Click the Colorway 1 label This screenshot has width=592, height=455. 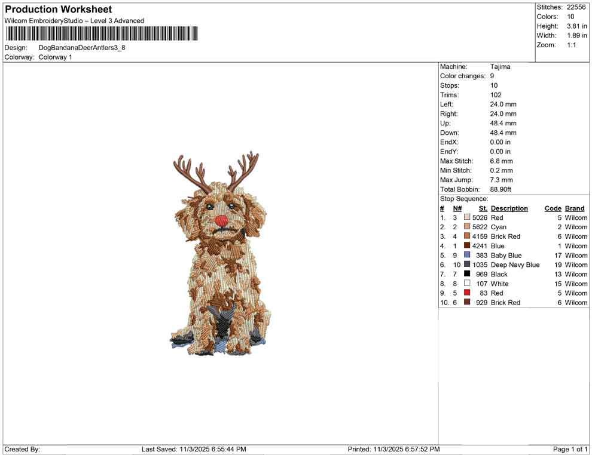coord(55,57)
